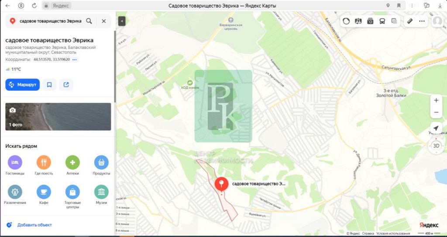This screenshot has height=237, width=447.
Task: Toggle the traffic layer circle icon
Action: pos(346,21)
